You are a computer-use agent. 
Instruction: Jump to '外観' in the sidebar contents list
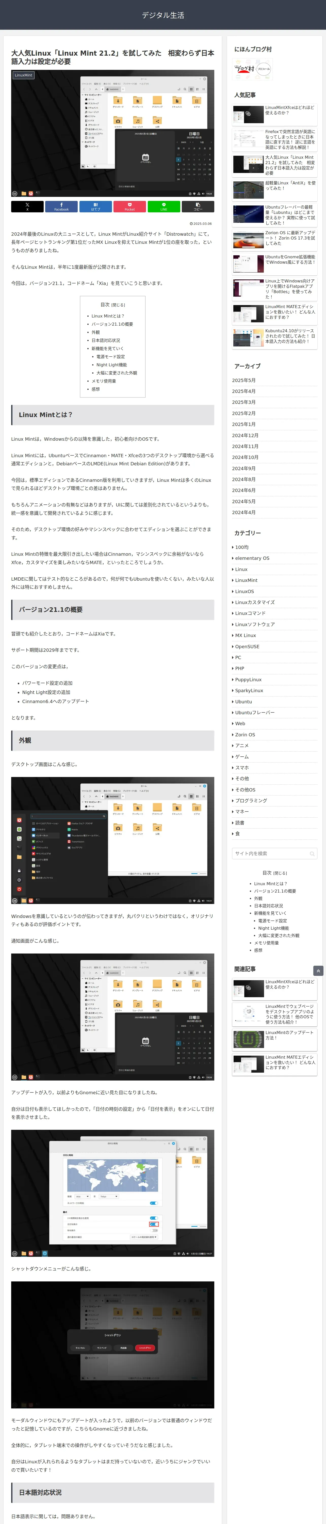(258, 898)
